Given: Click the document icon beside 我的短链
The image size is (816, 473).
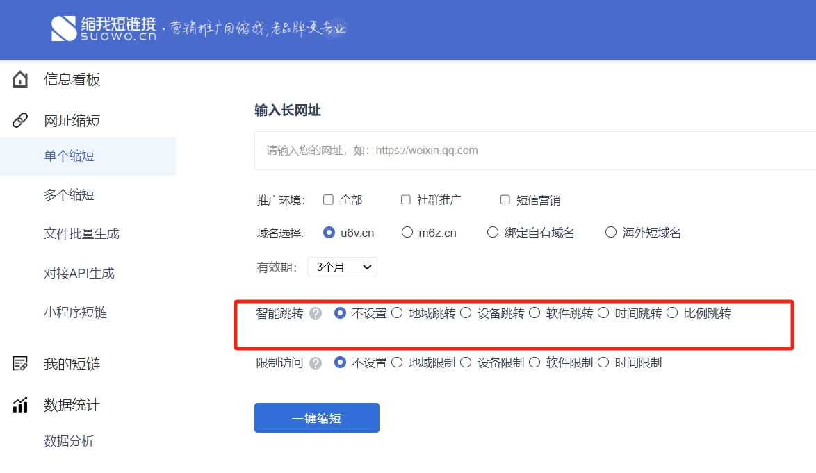Looking at the screenshot, I should click(20, 363).
